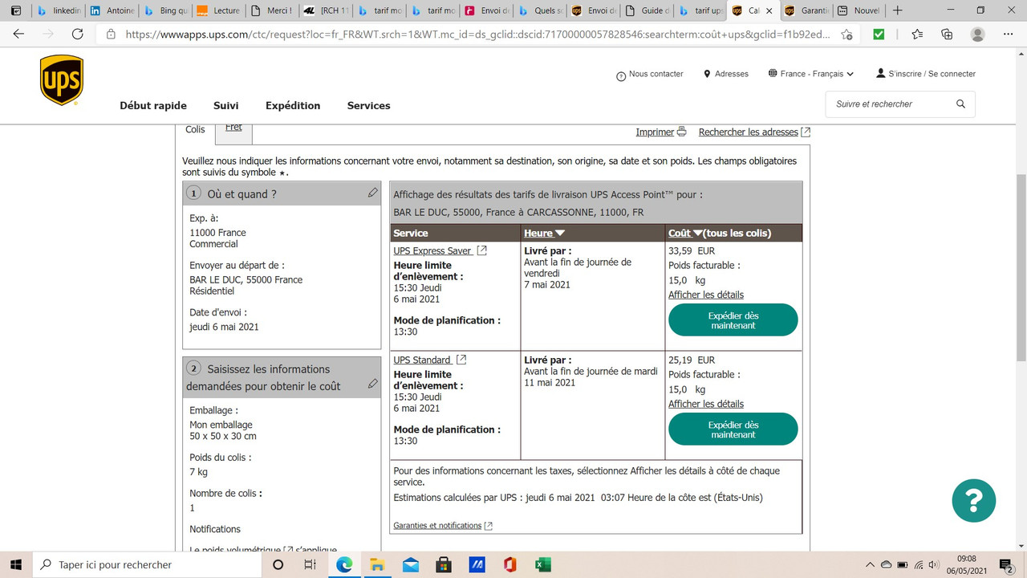Open Office app from taskbar

509,564
